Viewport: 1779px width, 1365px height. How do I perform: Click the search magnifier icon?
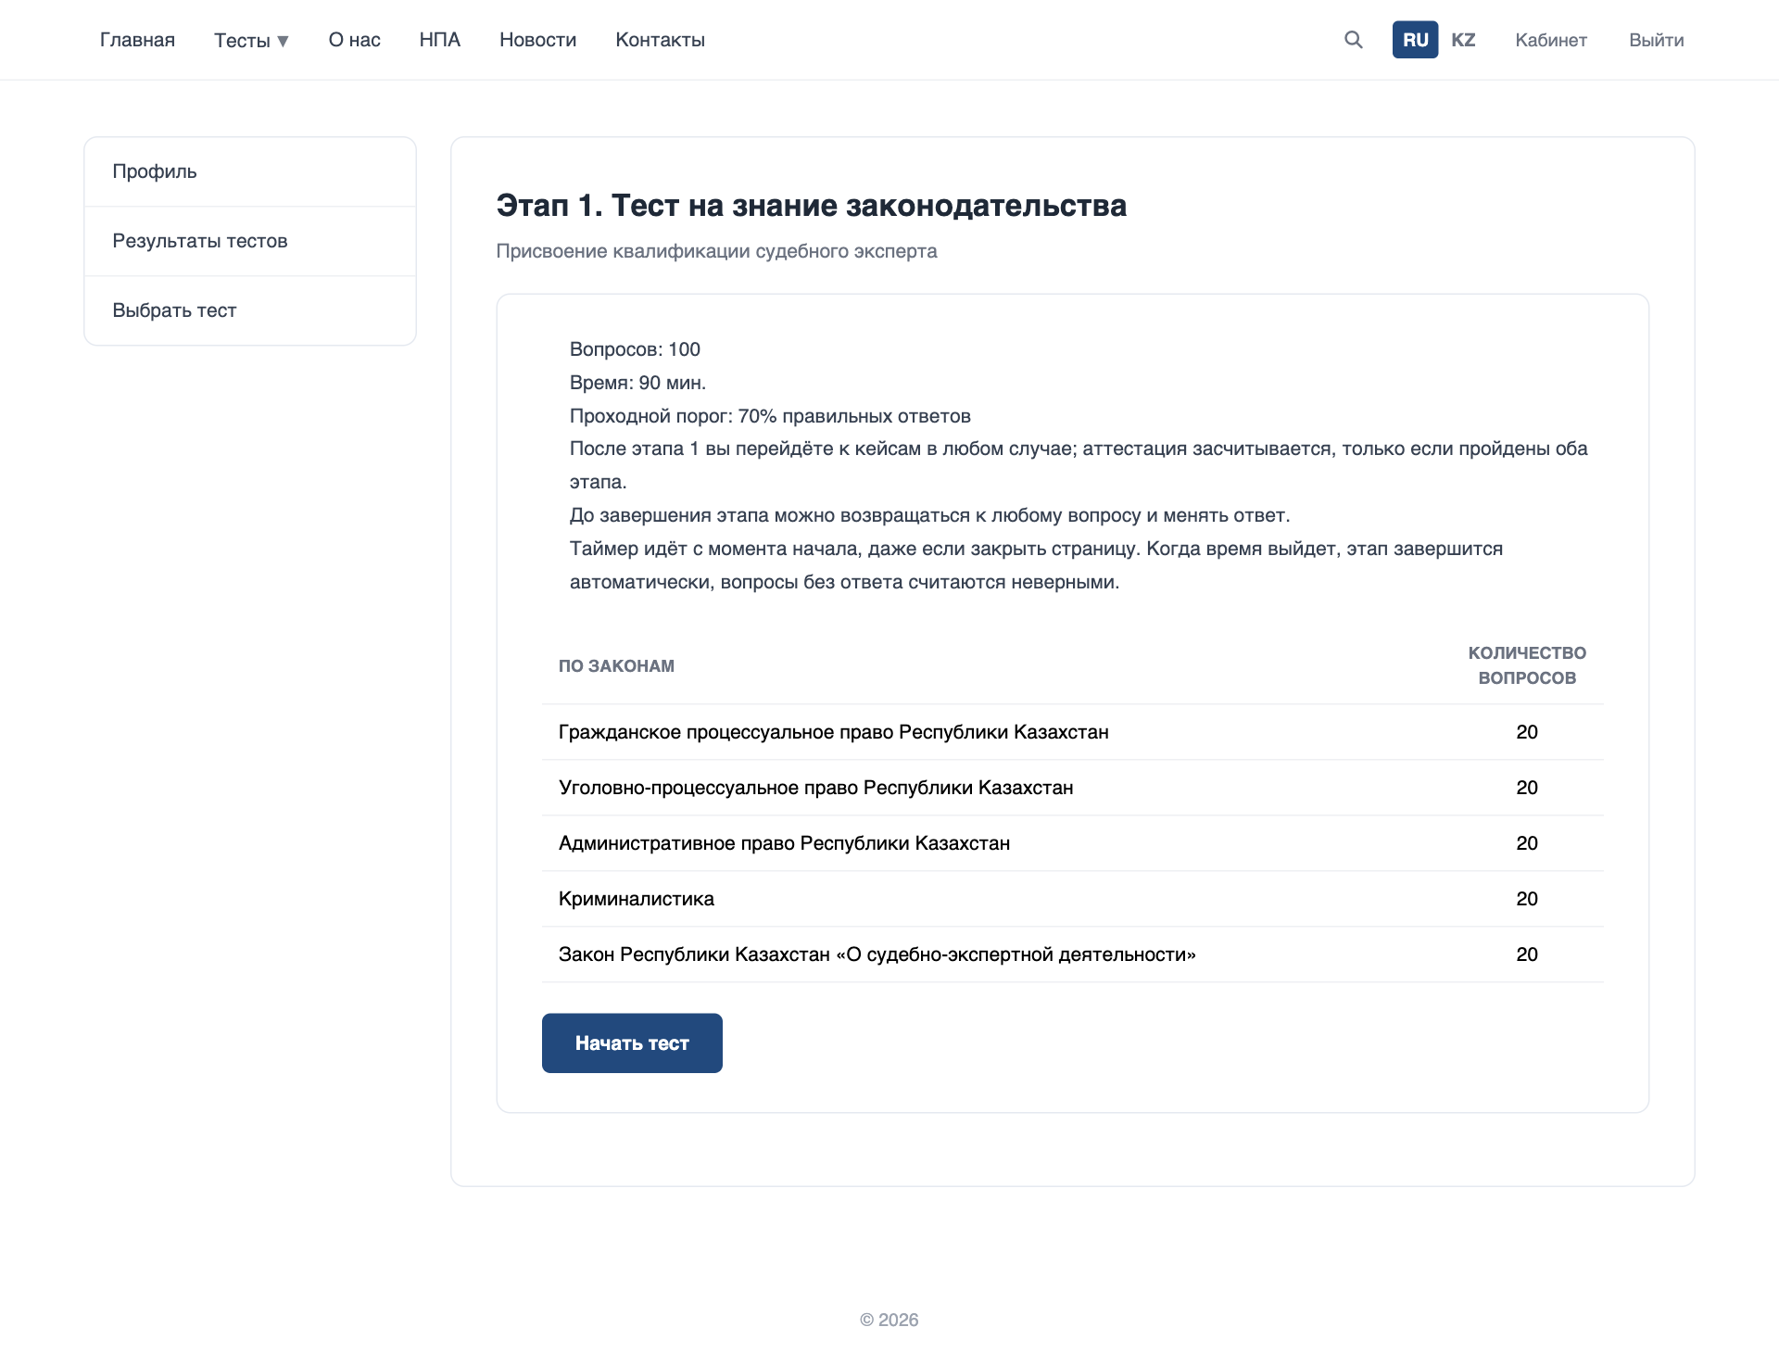pos(1354,40)
